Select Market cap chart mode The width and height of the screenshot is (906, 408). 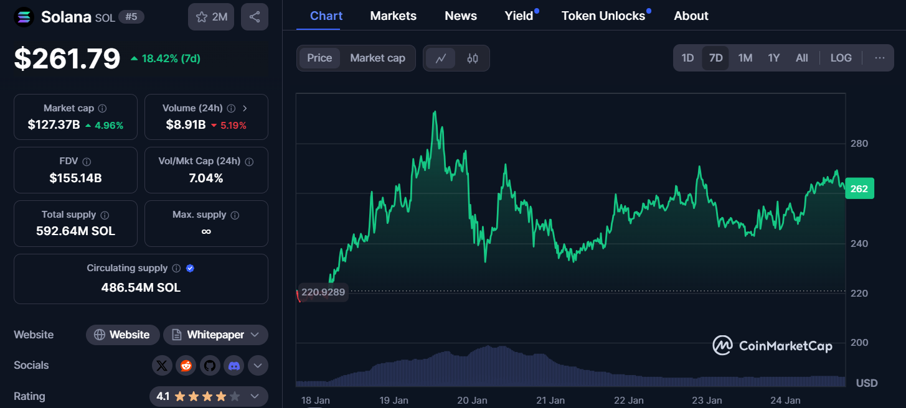click(x=377, y=58)
